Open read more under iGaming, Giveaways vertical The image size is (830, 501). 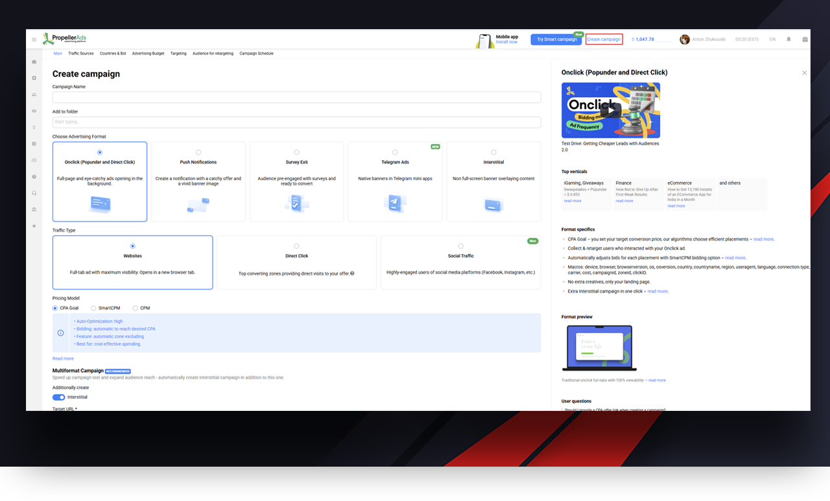click(x=573, y=201)
